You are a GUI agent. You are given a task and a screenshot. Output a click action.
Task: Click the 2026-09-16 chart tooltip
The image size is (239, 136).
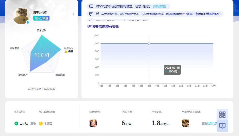tap(172, 70)
